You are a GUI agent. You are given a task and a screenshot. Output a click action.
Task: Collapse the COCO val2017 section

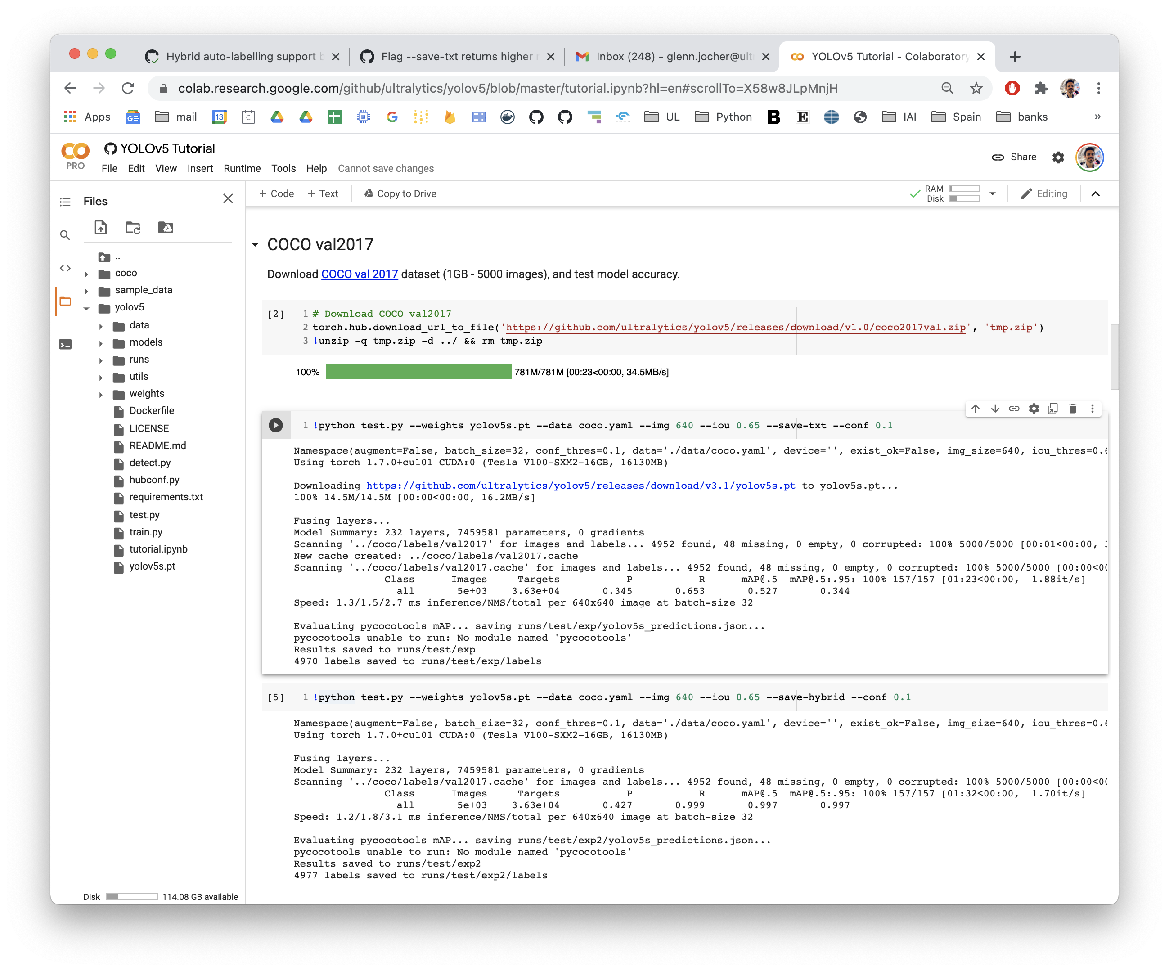pos(255,245)
